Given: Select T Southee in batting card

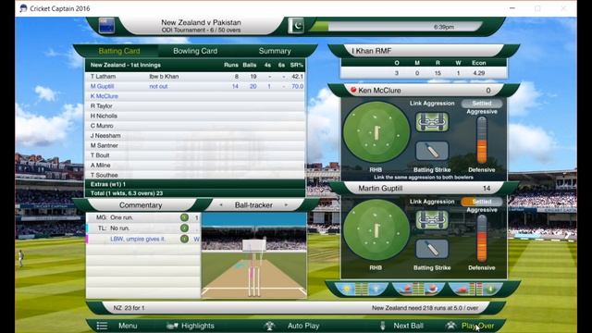Looking at the screenshot, I should coord(195,175).
